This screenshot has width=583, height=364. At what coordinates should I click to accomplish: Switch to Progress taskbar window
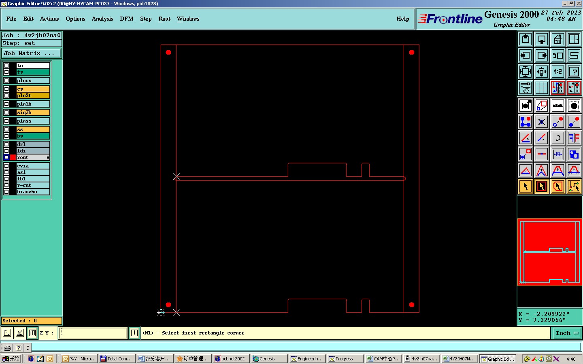pos(345,359)
